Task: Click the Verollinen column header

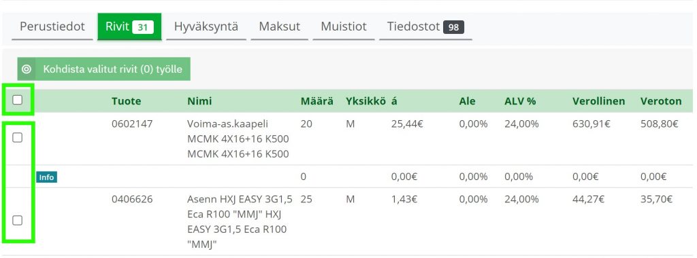Action: pos(599,101)
